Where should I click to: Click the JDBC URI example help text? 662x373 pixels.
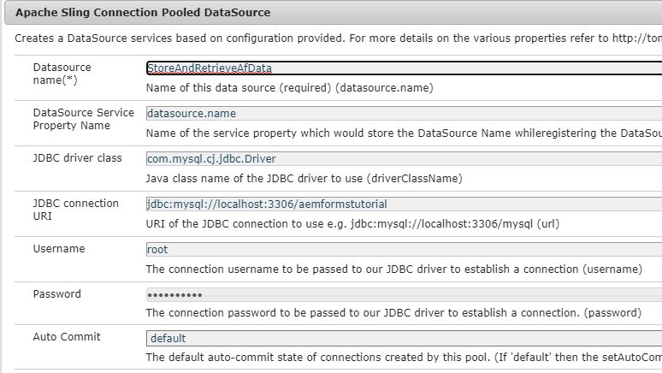point(352,224)
